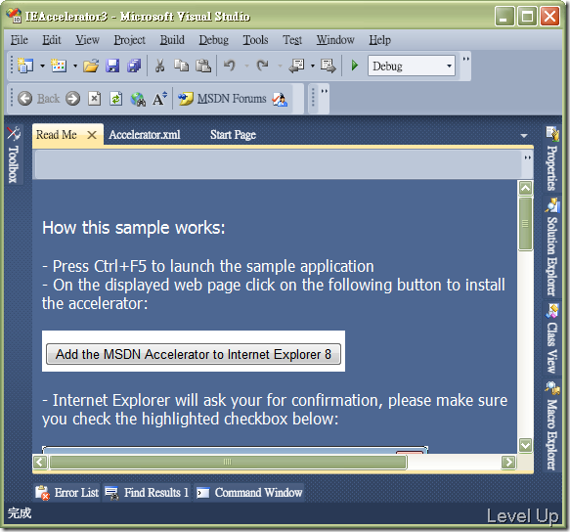The height and width of the screenshot is (532, 570).
Task: Click the Copy icon in the toolbar
Action: (x=182, y=66)
